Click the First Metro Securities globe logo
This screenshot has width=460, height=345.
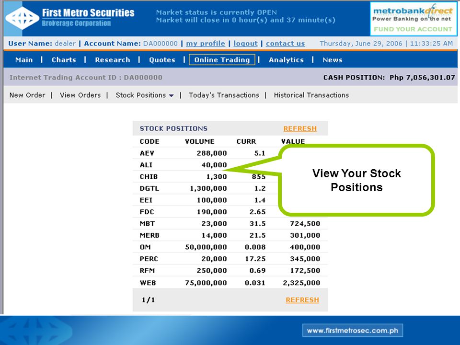click(x=23, y=18)
